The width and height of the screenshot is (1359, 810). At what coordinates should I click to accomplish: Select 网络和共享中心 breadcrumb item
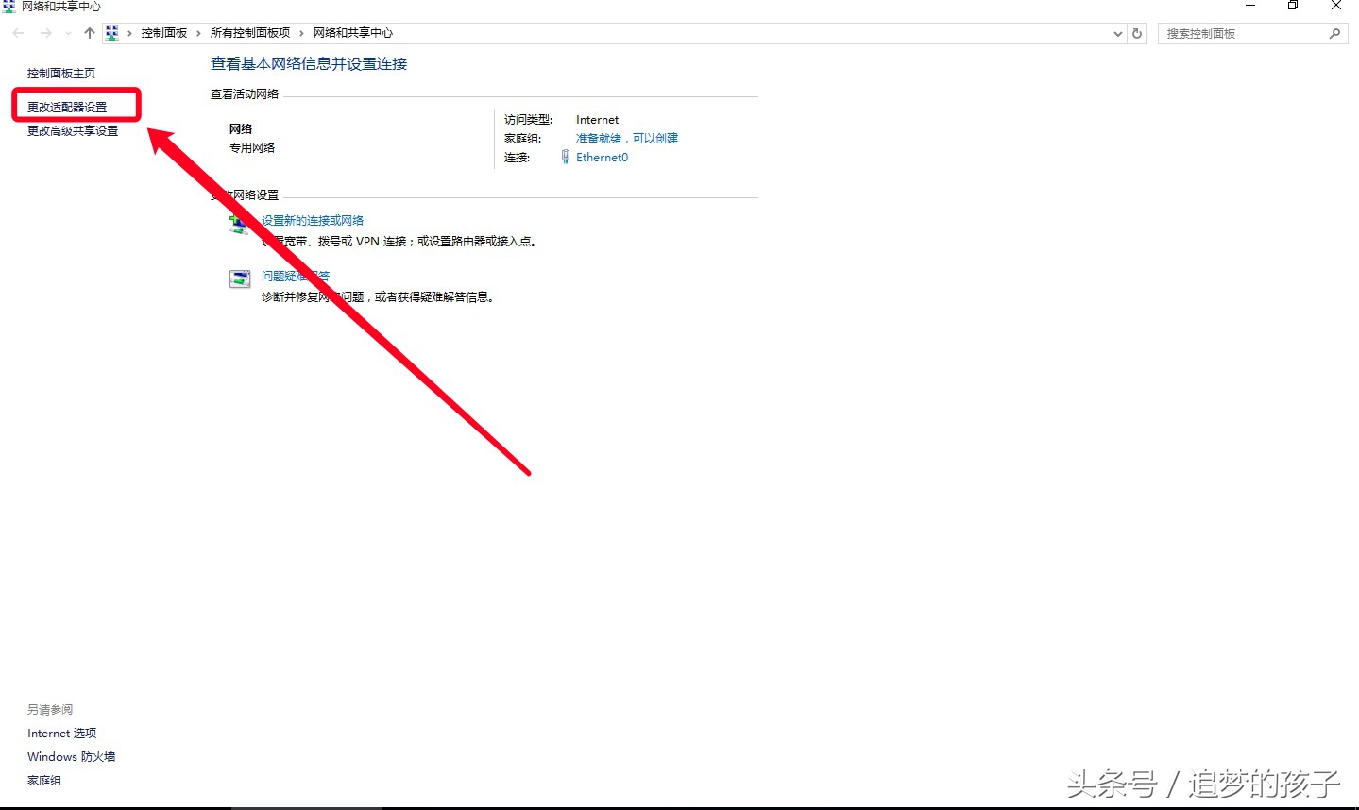pos(353,33)
